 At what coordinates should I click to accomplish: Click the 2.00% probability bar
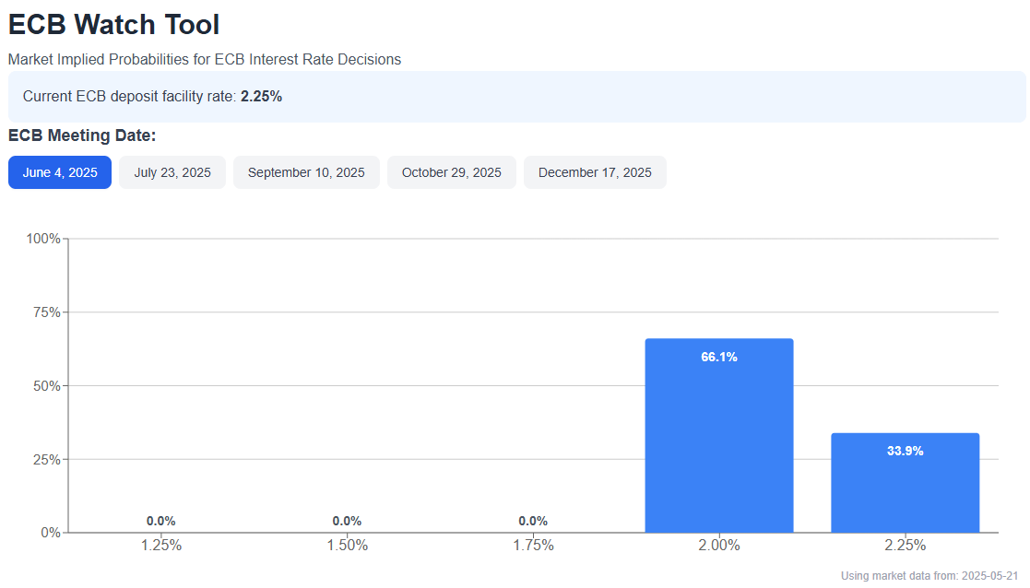(719, 436)
